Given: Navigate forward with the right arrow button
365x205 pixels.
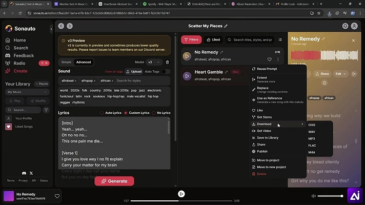Looking at the screenshot, I should tap(70, 26).
